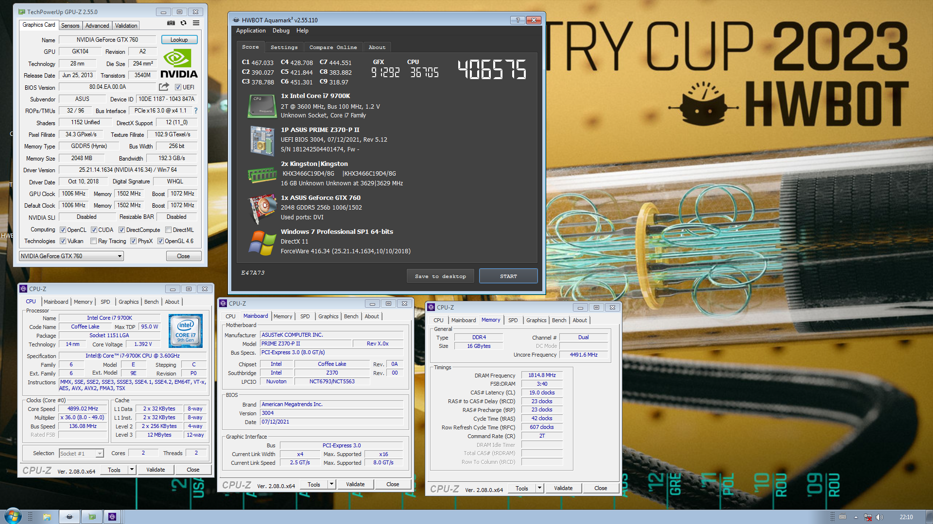Open Graphics tab in the CPU tab window

tap(129, 302)
